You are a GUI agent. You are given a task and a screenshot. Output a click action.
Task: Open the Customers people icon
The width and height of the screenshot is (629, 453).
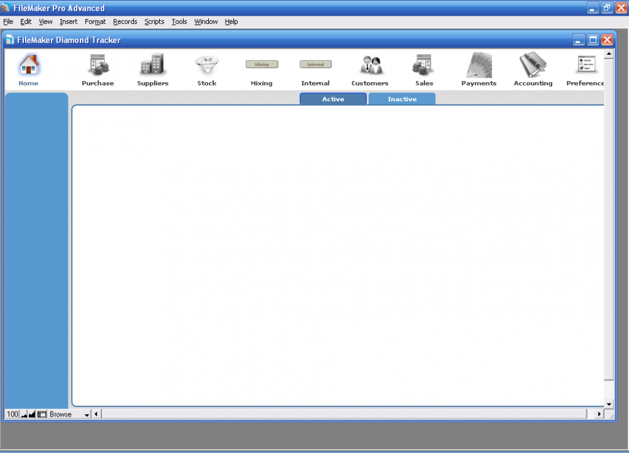(x=370, y=65)
